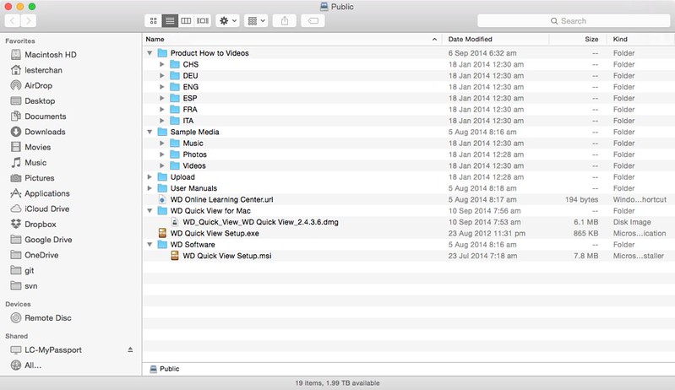The width and height of the screenshot is (675, 390).
Task: Open AirDrop from the sidebar
Action: click(39, 85)
